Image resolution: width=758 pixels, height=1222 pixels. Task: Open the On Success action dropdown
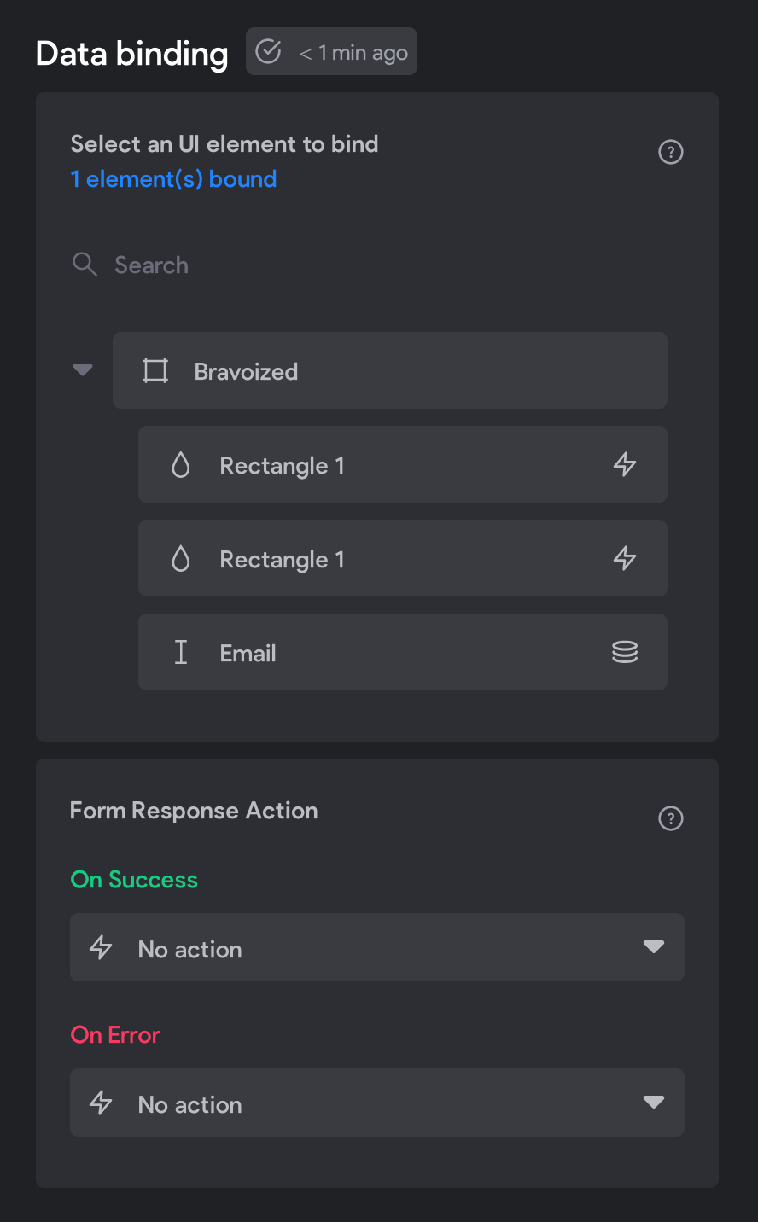(x=377, y=947)
